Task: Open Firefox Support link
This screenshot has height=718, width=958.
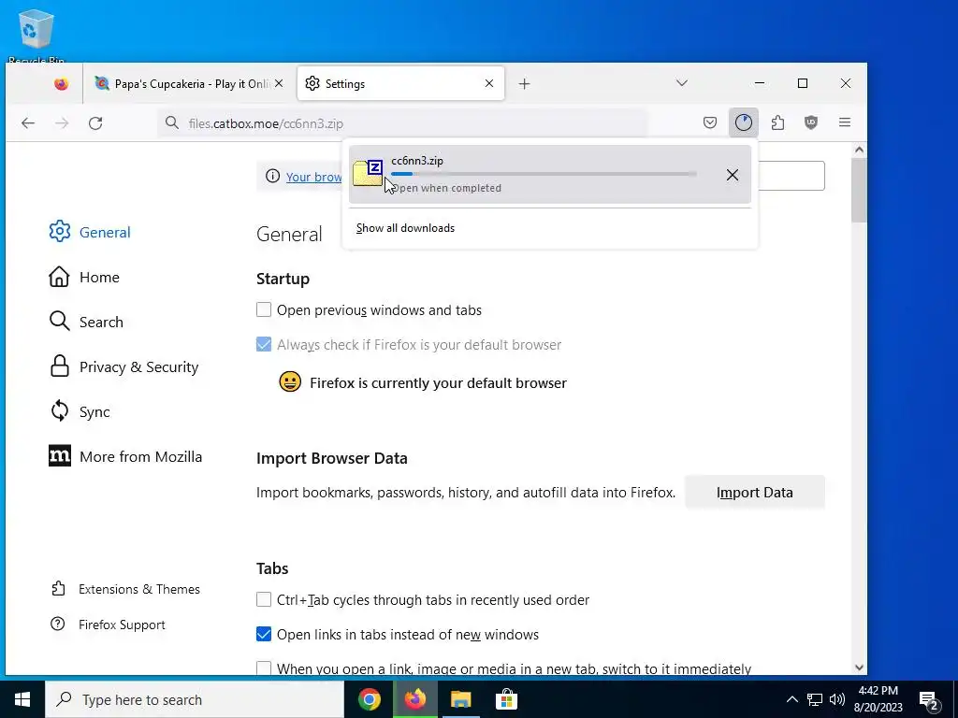Action: (109, 625)
